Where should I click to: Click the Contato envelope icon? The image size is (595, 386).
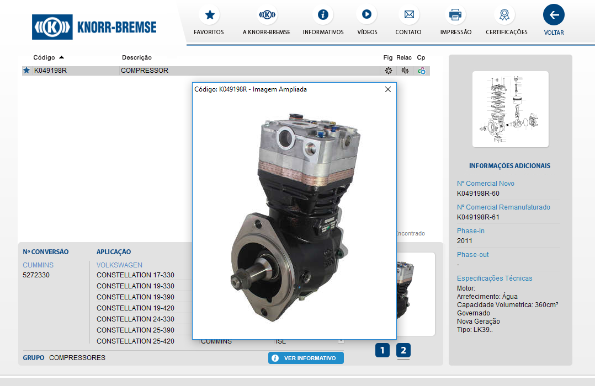[408, 15]
